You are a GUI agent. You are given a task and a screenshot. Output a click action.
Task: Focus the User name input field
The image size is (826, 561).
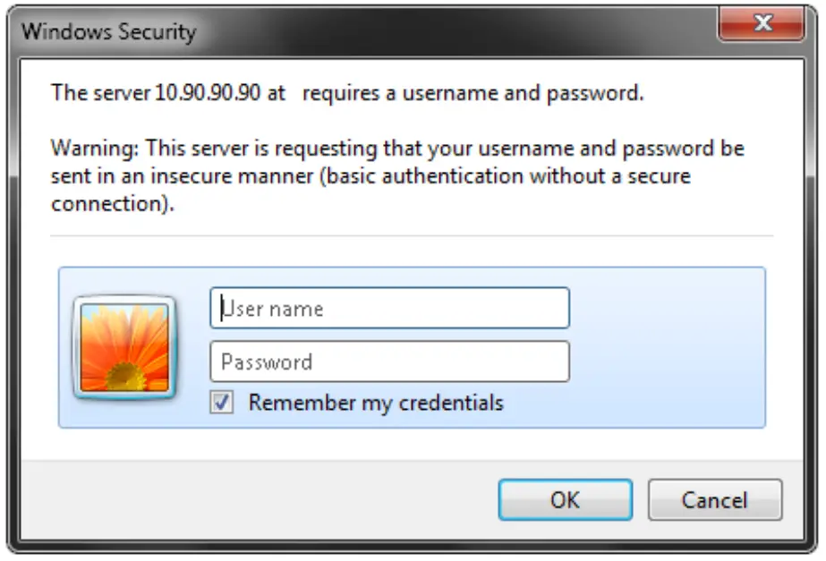(389, 309)
